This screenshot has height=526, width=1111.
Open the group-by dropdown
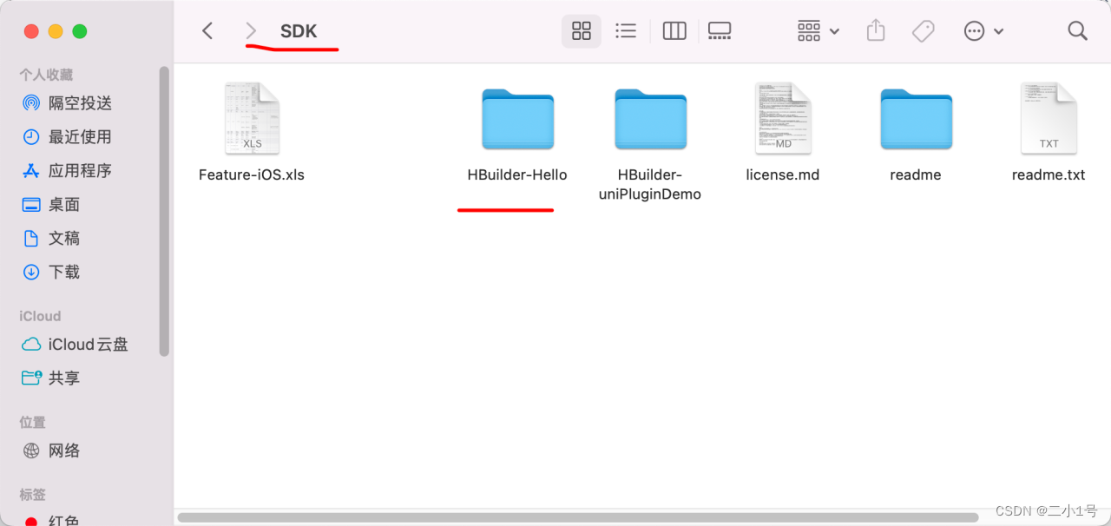[x=818, y=31]
